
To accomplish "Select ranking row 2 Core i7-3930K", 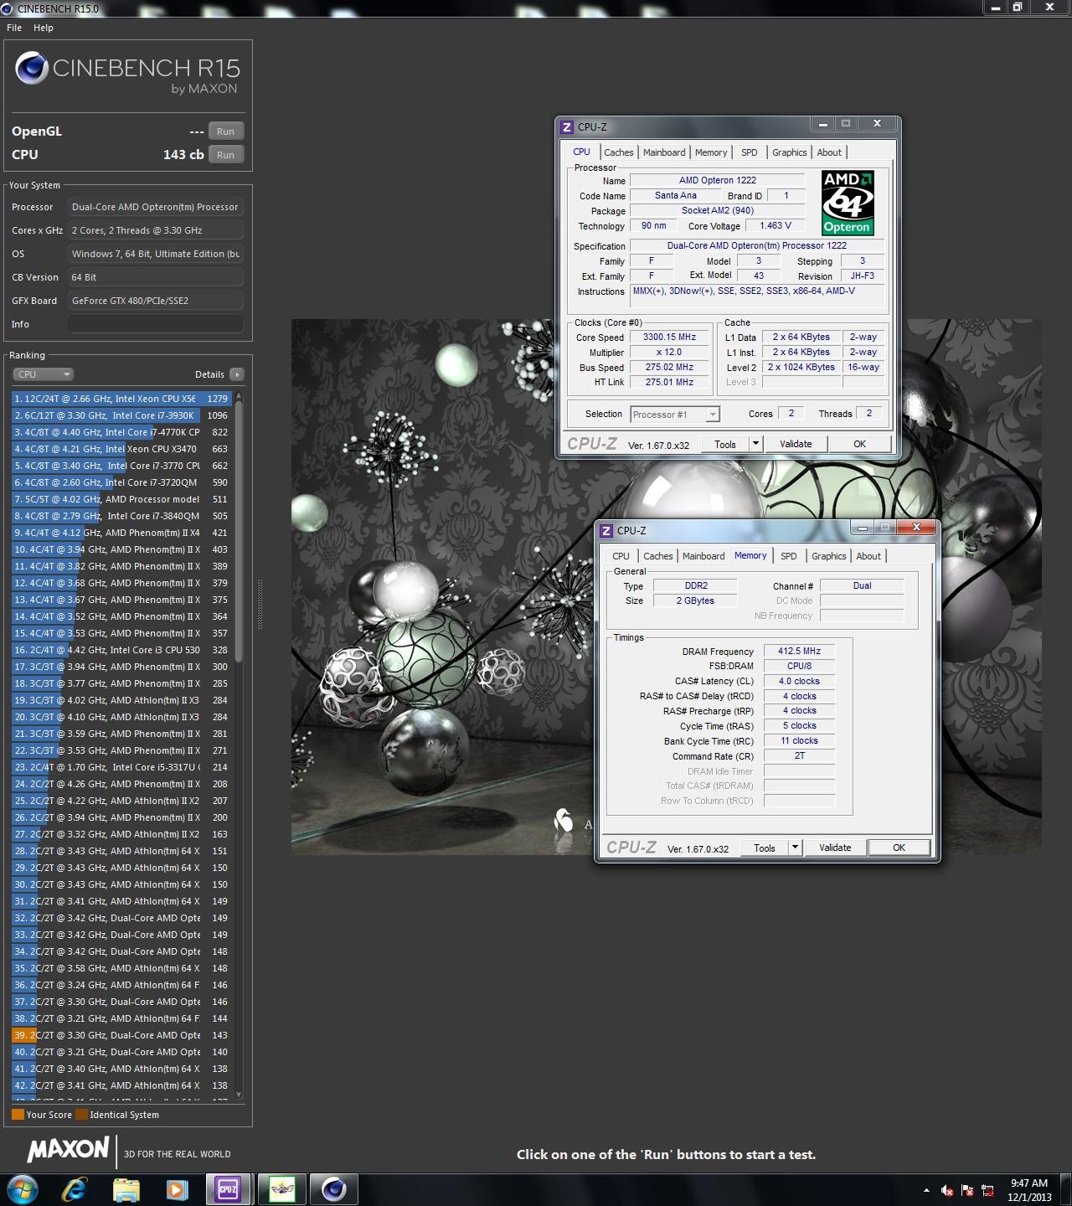I will click(x=121, y=415).
